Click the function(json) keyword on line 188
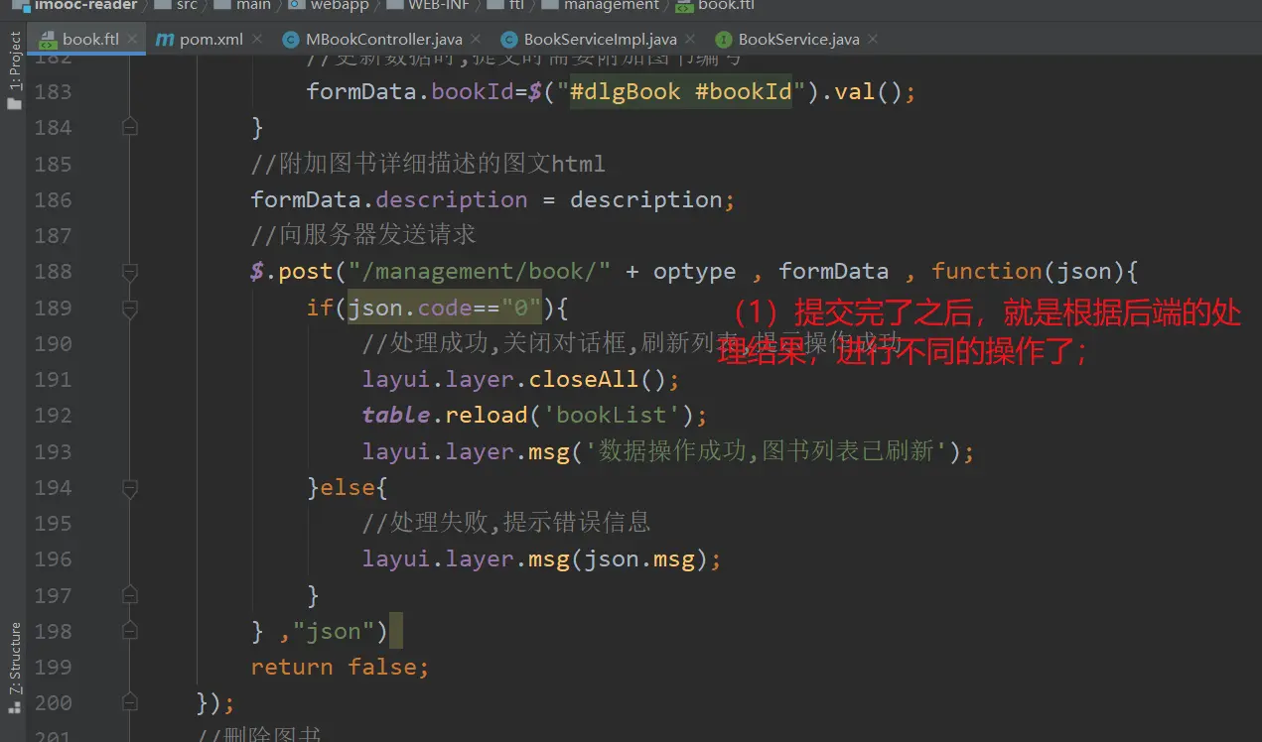The height and width of the screenshot is (742, 1262). [x=1028, y=272]
